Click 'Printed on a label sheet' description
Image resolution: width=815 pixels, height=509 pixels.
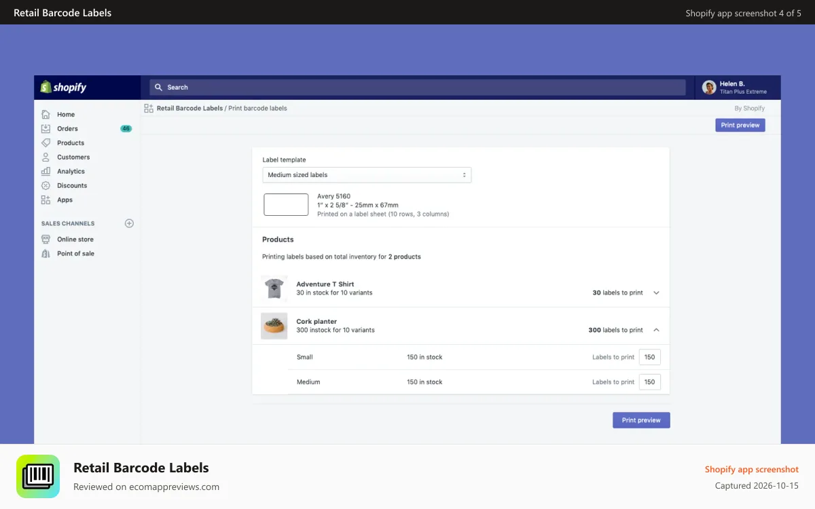click(x=383, y=214)
